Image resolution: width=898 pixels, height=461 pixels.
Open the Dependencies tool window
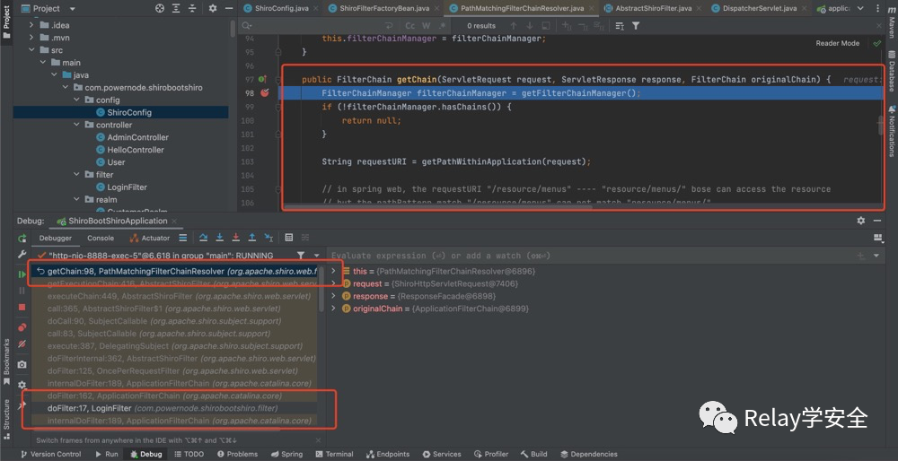588,454
